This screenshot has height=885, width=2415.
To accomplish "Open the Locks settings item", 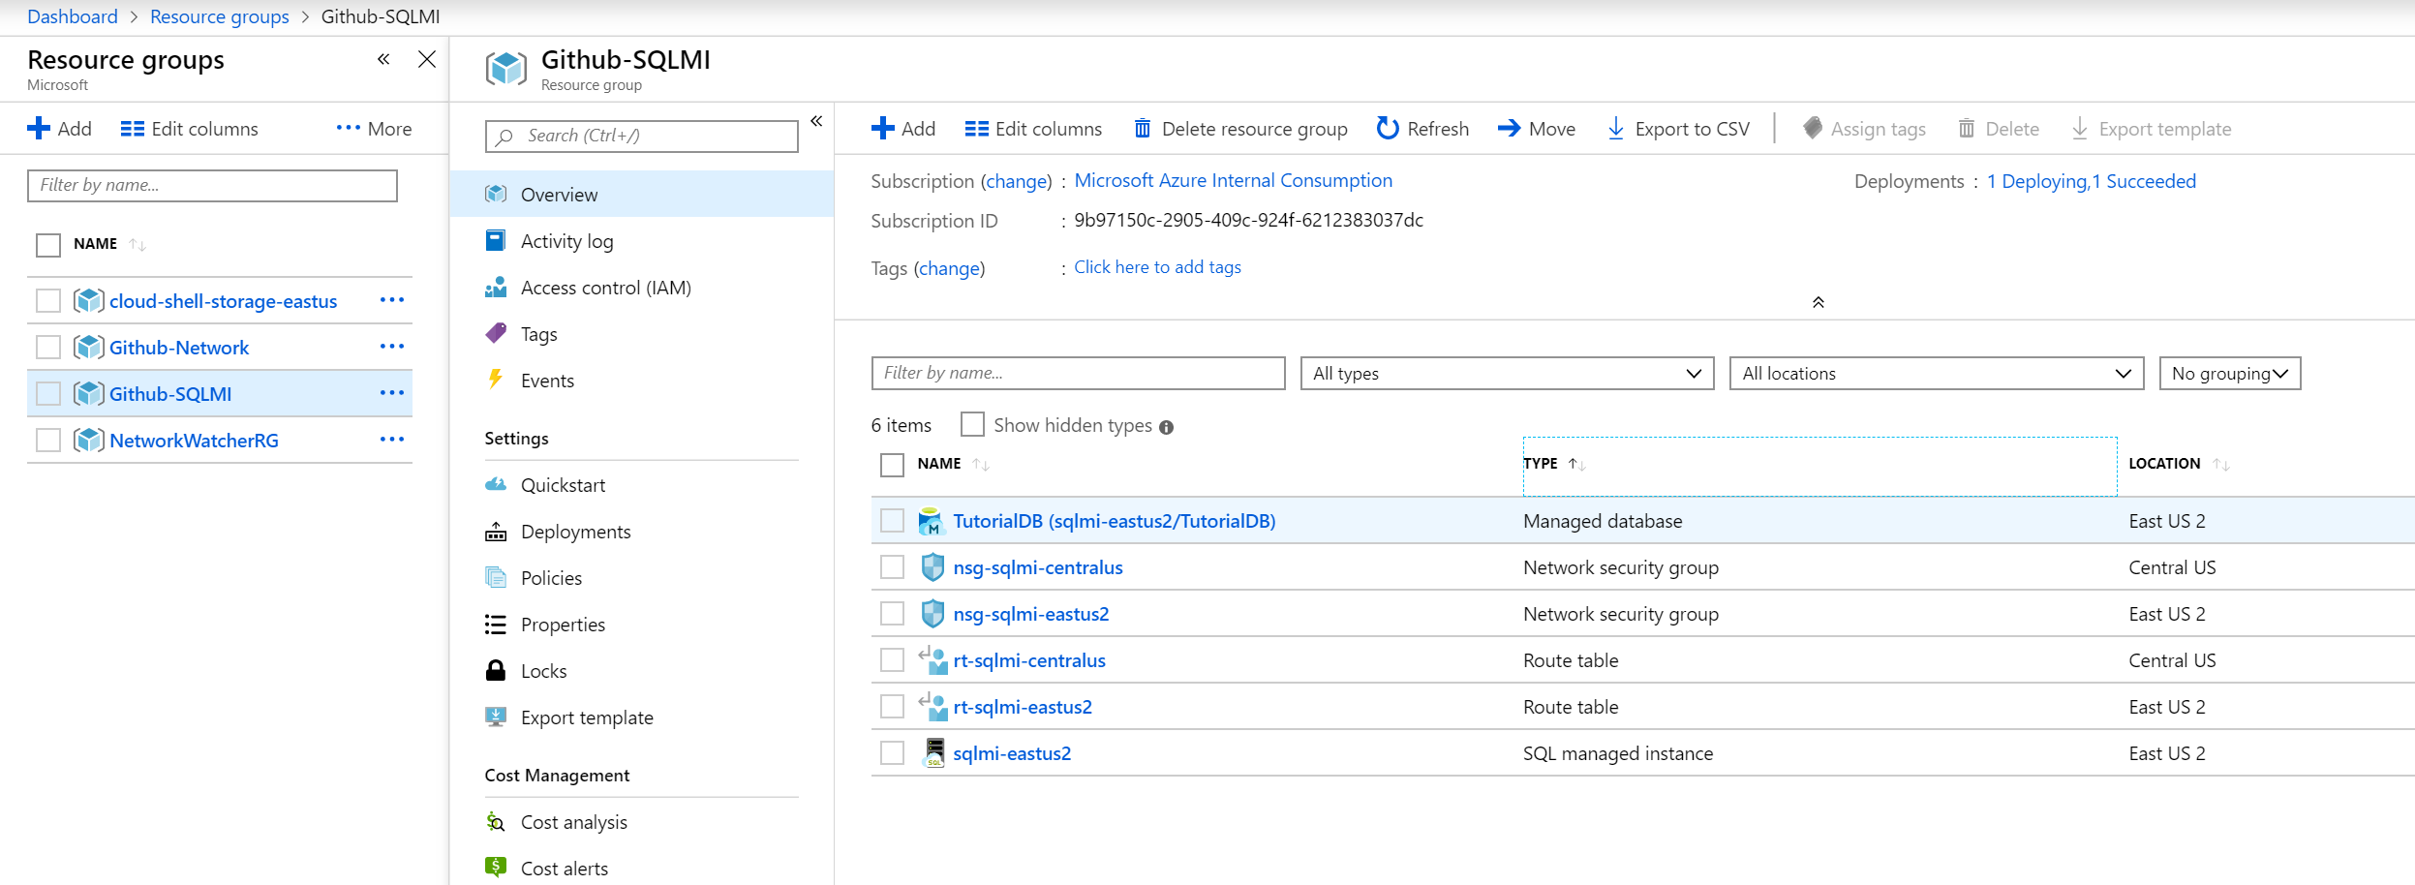I will tap(642, 671).
